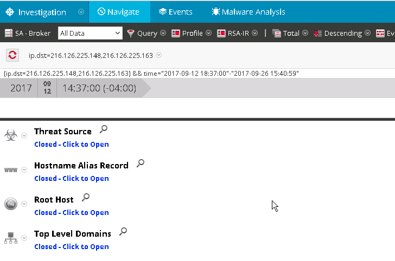395x261 pixels.
Task: Click the red refresh button
Action: (12, 55)
